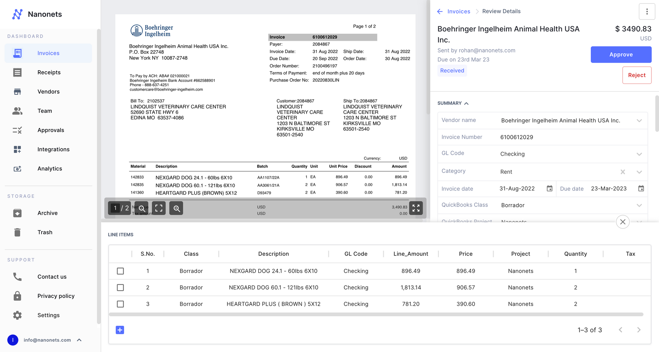The width and height of the screenshot is (659, 352).
Task: Add a new line item
Action: 120,330
